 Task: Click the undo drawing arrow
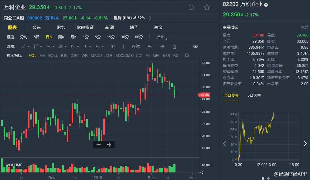coord(149,47)
